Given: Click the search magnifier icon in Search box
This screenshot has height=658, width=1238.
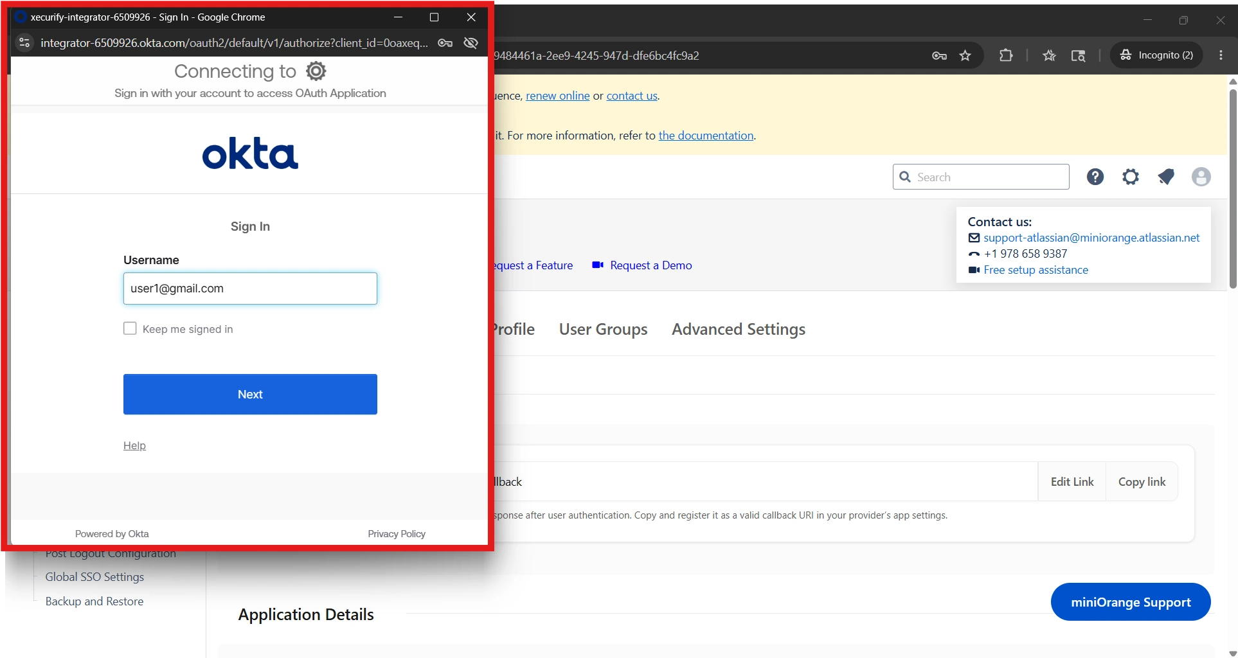Looking at the screenshot, I should [x=905, y=177].
